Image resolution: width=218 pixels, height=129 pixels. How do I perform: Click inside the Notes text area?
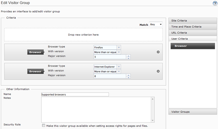click(96, 110)
